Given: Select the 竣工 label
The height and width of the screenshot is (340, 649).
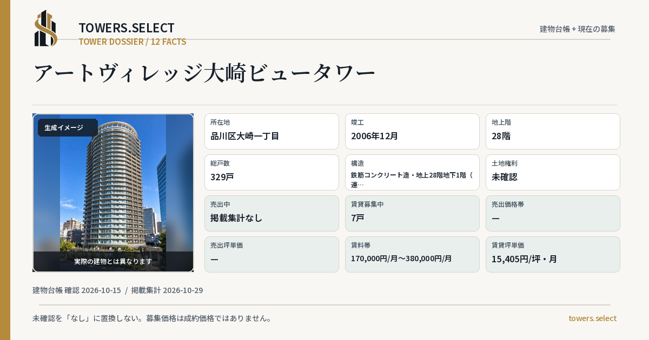Looking at the screenshot, I should pyautogui.click(x=357, y=123).
